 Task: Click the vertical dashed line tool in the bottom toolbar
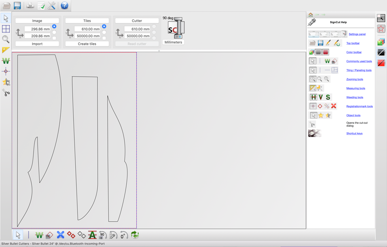click(29, 235)
